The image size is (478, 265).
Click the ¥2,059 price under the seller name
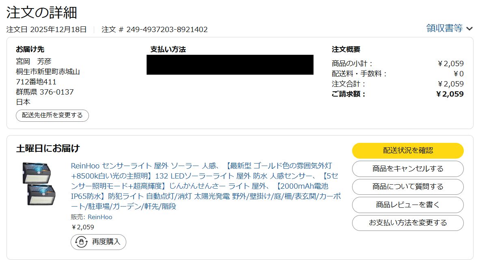tap(82, 227)
